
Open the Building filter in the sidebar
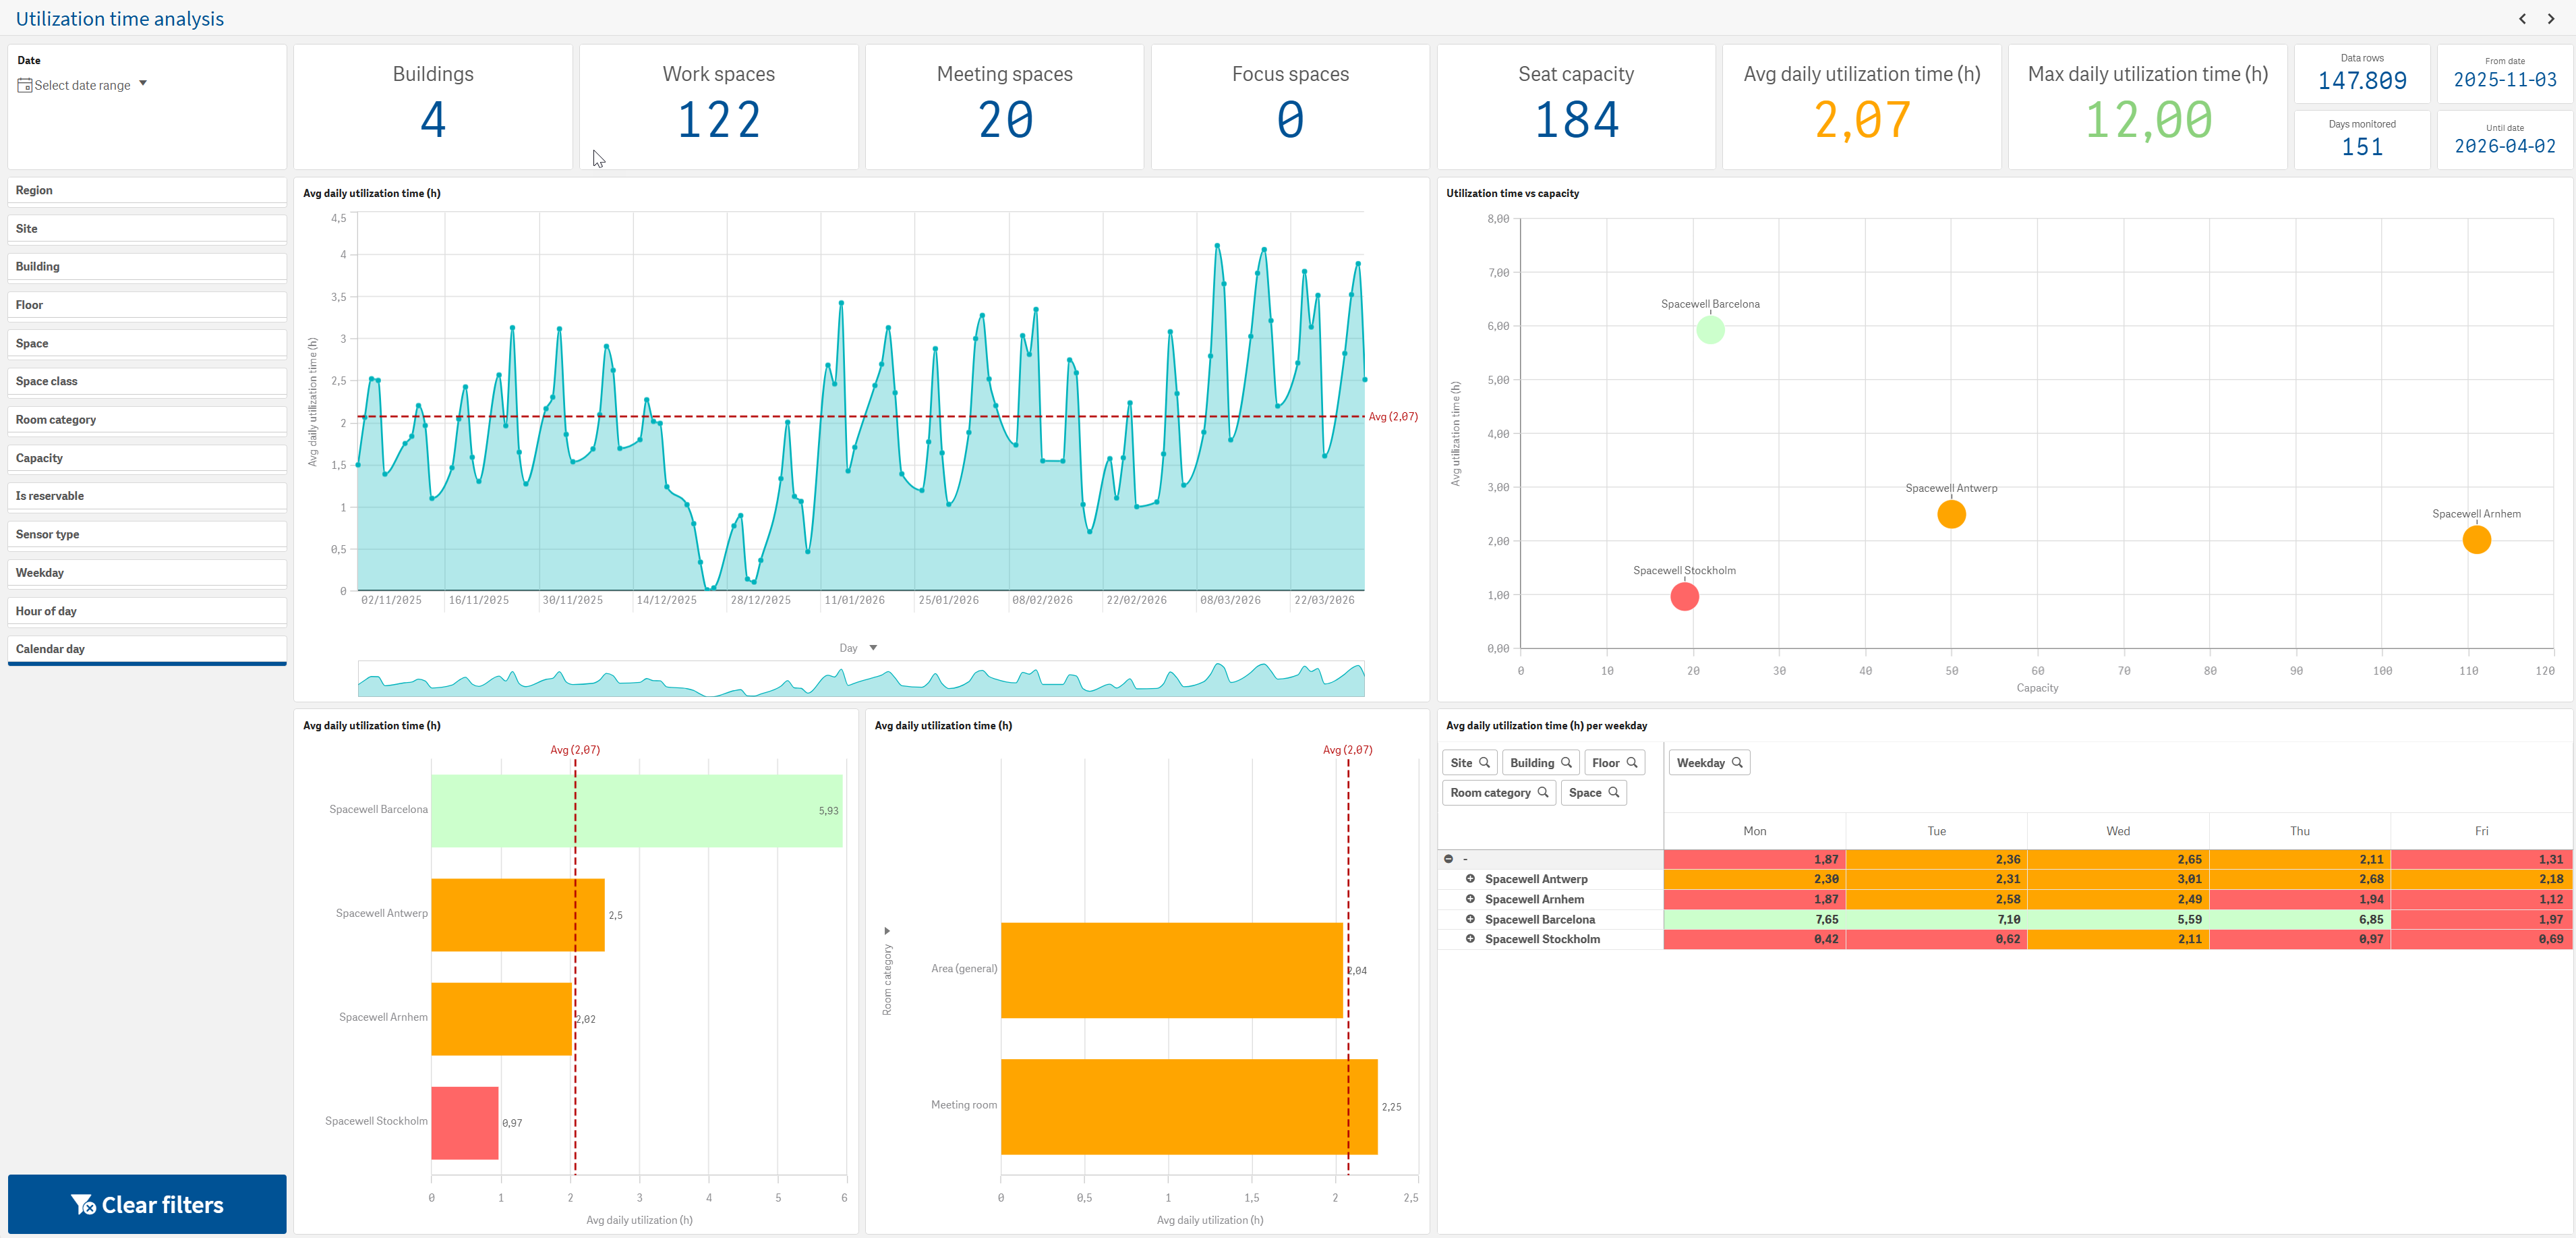click(x=147, y=267)
